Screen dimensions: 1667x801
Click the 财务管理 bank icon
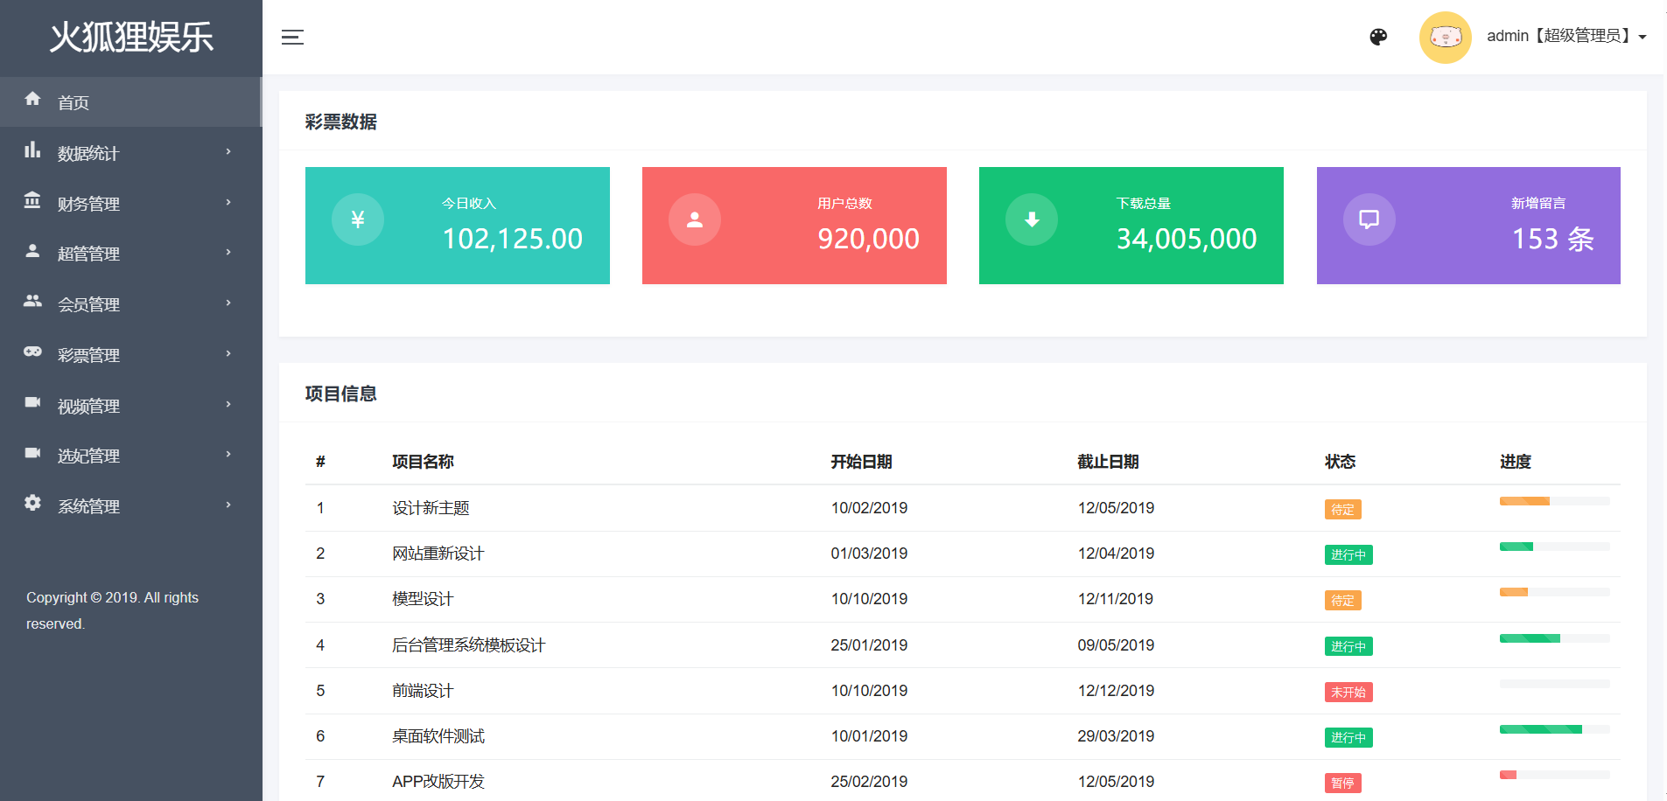pos(32,201)
